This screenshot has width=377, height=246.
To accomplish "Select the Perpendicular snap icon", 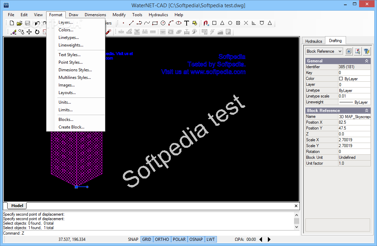I will click(x=254, y=23).
